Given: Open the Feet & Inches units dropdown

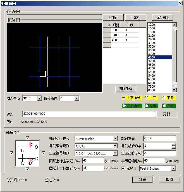Looking at the screenshot, I should [173, 168].
